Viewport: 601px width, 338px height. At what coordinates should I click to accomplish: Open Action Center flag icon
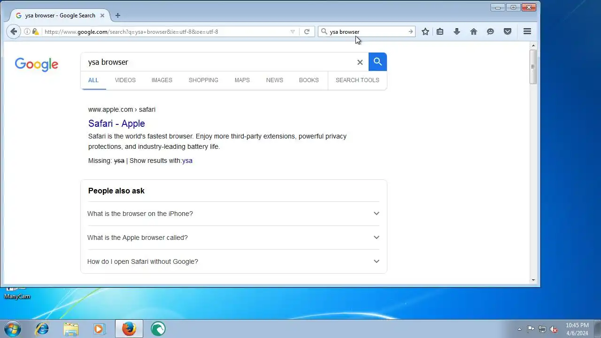531,329
